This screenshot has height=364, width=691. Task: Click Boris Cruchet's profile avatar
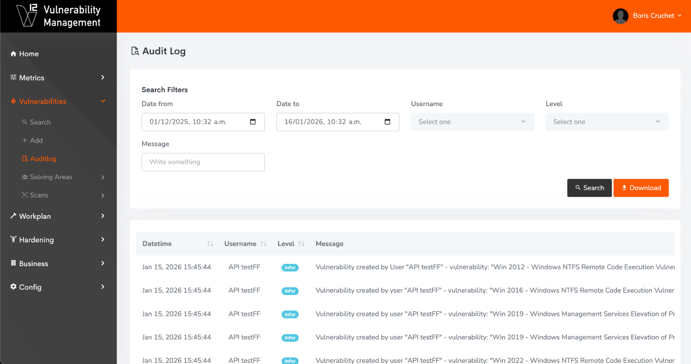620,16
